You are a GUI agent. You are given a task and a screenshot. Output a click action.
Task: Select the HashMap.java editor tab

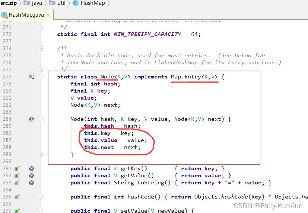point(26,15)
